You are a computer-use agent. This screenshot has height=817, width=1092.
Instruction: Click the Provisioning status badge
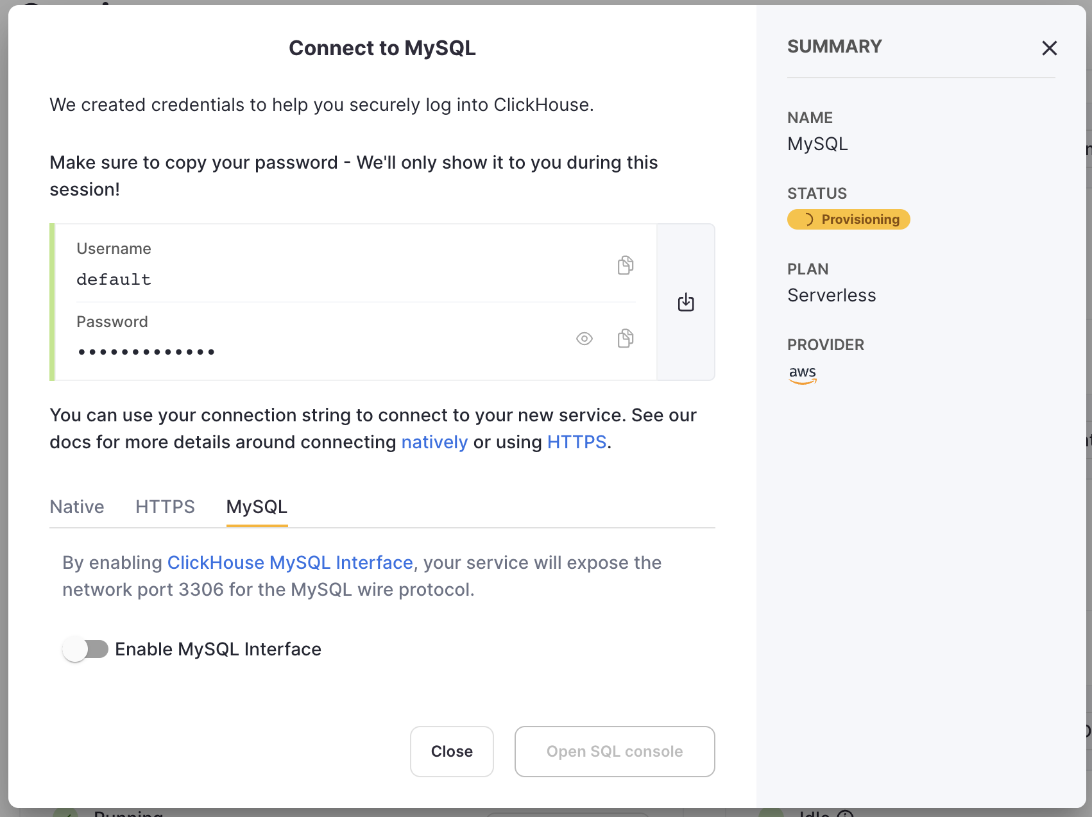click(x=848, y=219)
